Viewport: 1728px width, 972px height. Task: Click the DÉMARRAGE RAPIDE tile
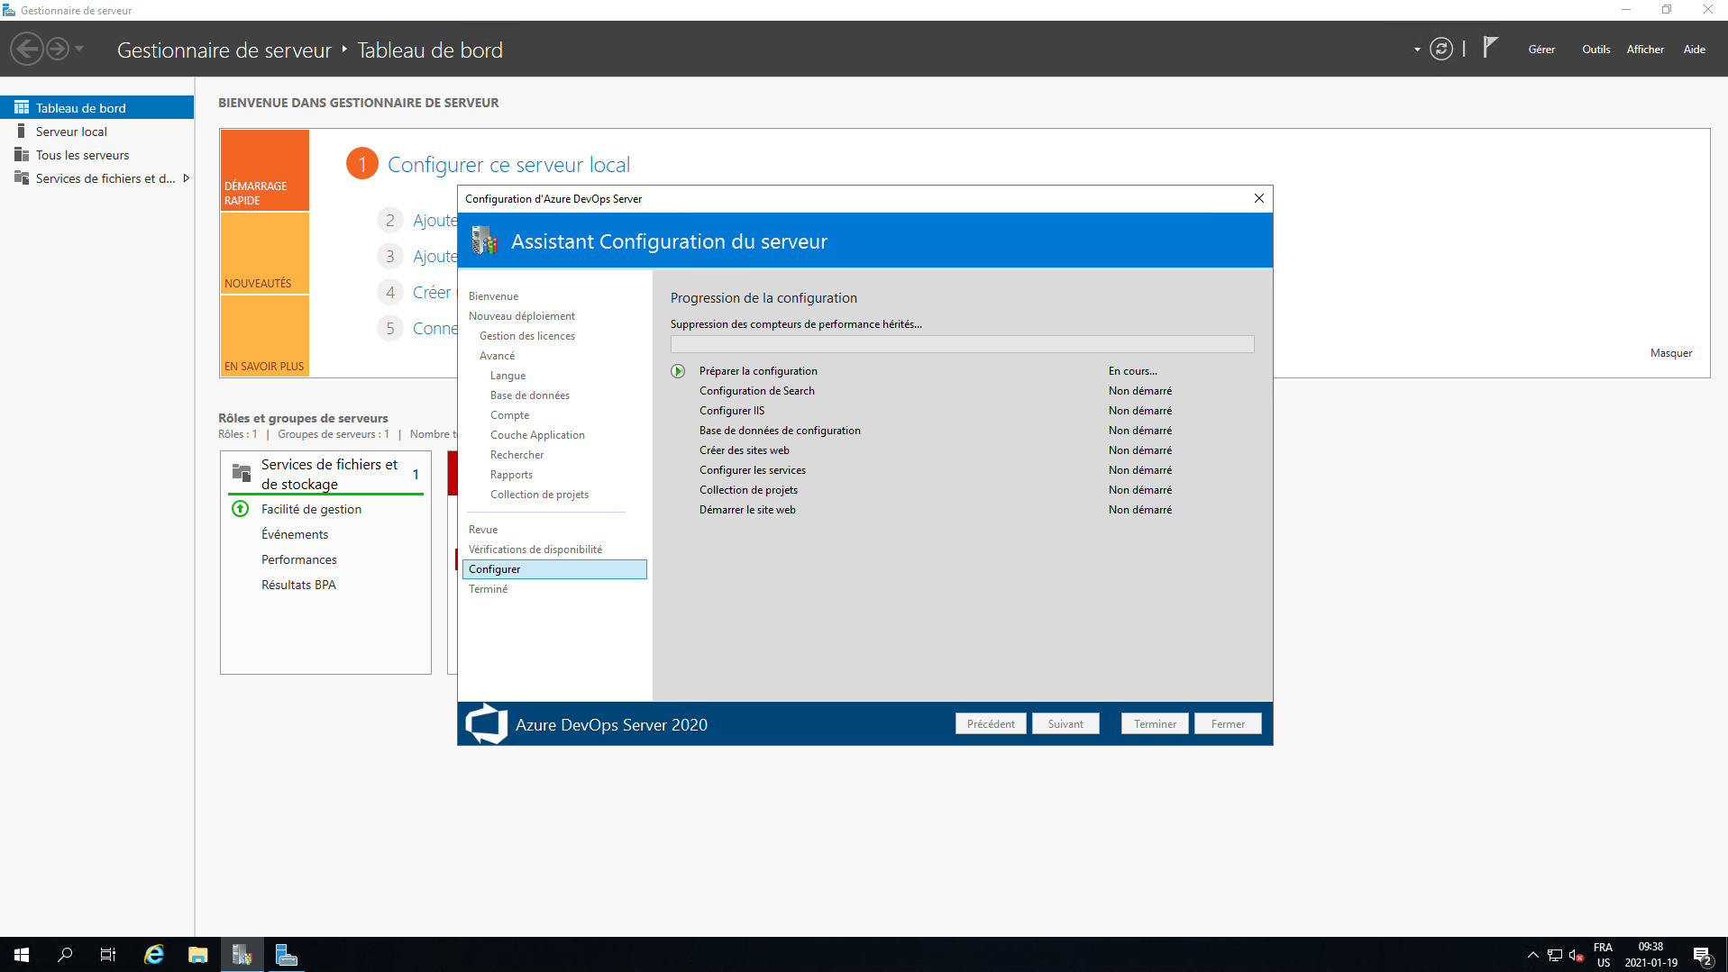click(264, 170)
